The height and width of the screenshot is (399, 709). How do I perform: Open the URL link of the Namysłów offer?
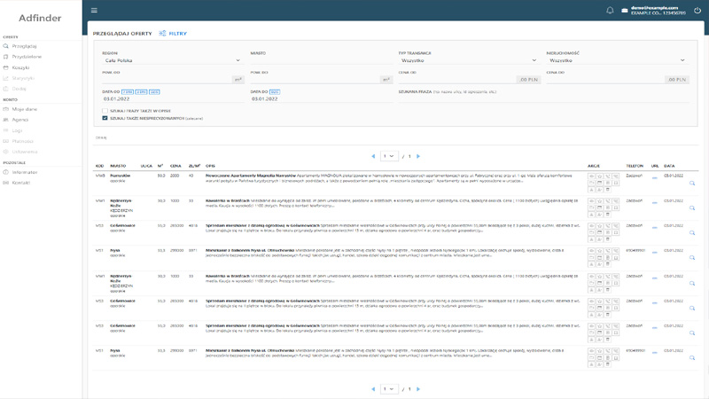[x=655, y=178]
